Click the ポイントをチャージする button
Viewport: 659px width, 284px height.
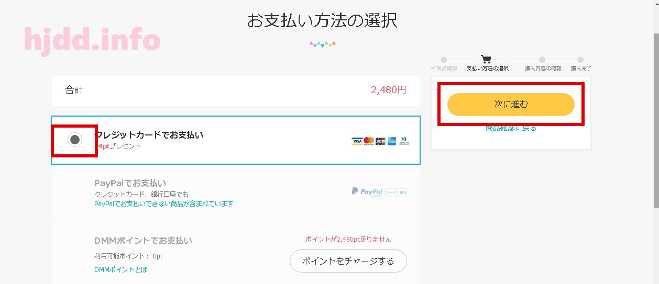tap(348, 261)
